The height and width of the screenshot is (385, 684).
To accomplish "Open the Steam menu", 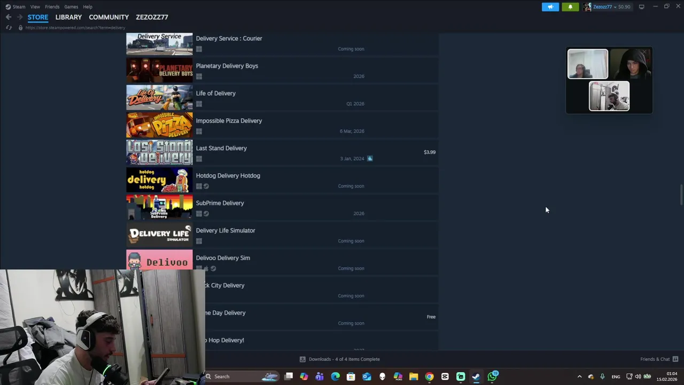I will (15, 7).
